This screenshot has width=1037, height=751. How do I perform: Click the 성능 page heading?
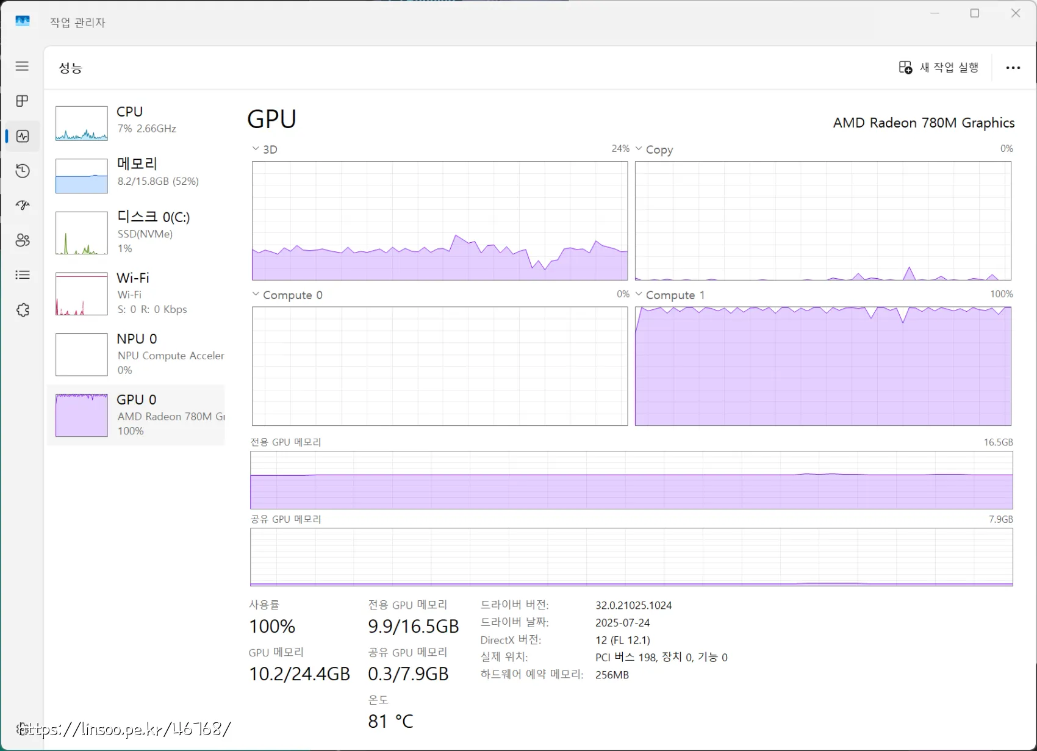pos(70,68)
